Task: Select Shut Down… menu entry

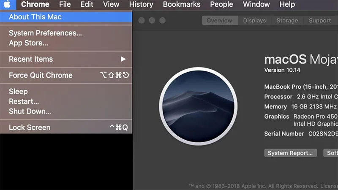Action: (66, 111)
